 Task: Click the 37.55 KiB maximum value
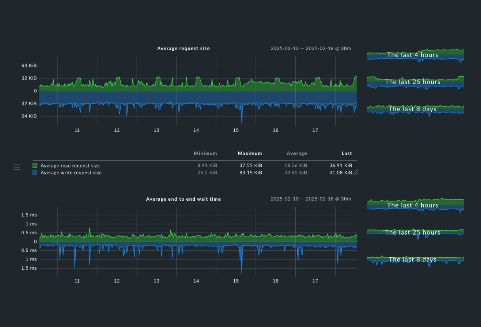[251, 166]
